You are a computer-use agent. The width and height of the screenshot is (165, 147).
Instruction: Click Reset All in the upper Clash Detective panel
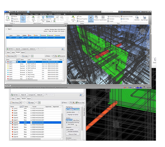(18, 49)
